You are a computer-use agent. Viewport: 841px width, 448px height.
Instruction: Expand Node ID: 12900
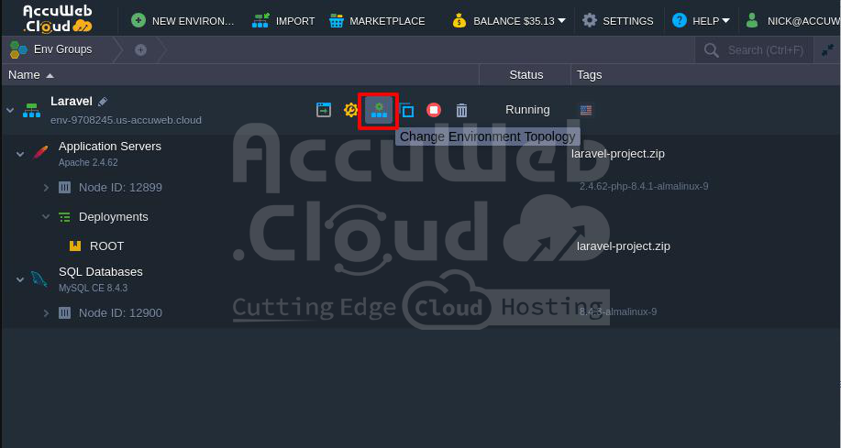click(x=46, y=313)
